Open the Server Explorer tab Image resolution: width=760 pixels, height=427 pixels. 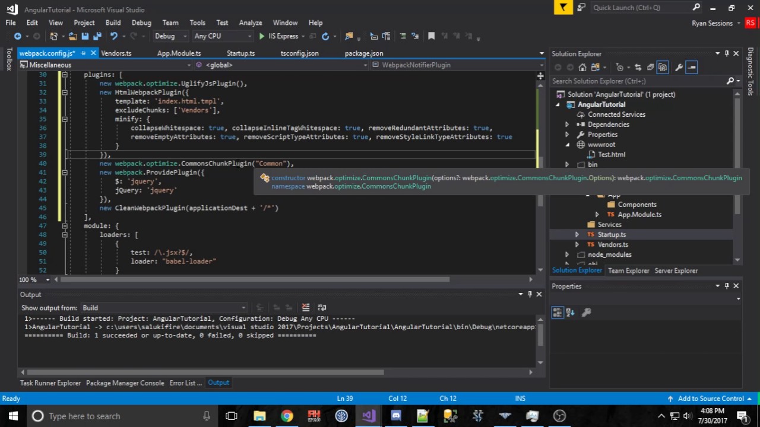676,270
